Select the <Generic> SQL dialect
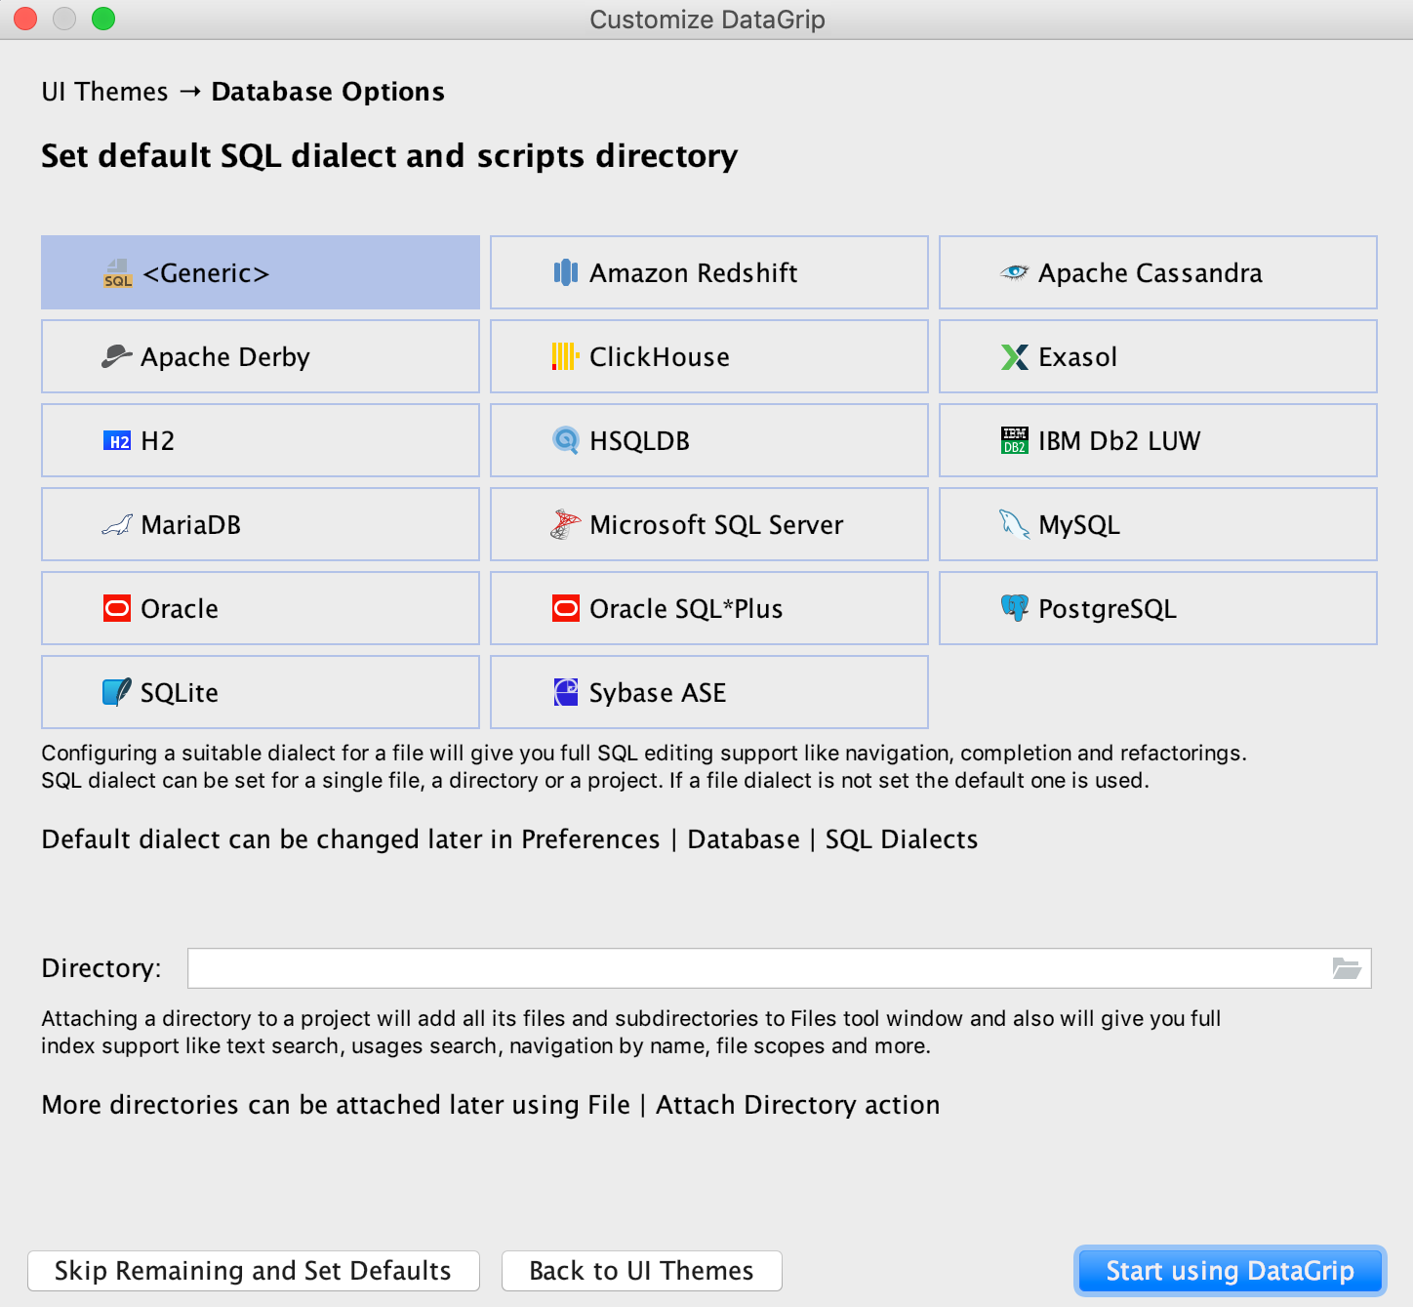1413x1307 pixels. click(x=261, y=273)
